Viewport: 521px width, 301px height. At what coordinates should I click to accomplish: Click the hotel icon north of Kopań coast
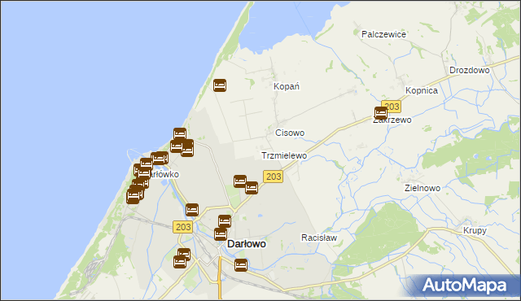pyautogui.click(x=220, y=85)
